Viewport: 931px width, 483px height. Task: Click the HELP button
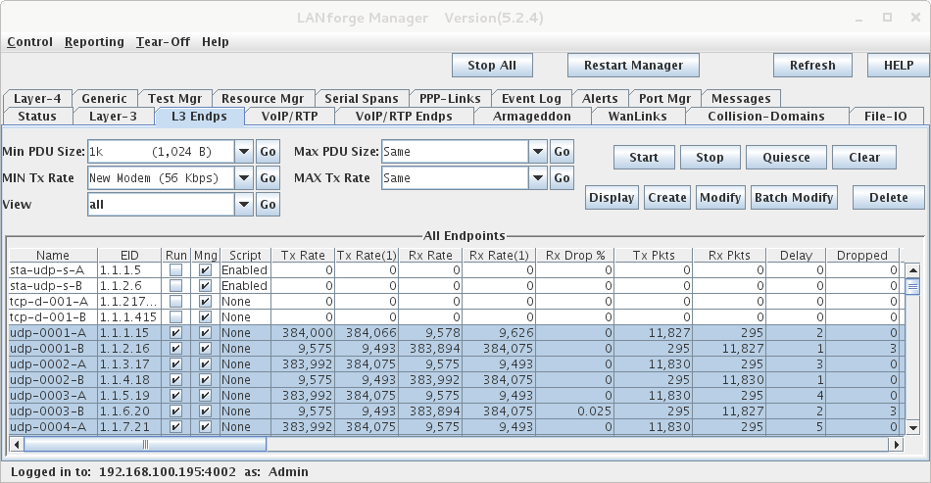tap(899, 66)
